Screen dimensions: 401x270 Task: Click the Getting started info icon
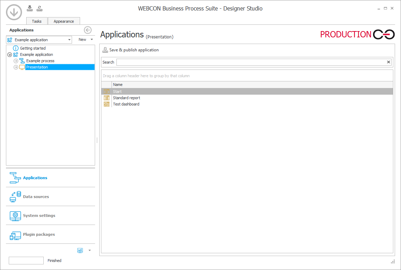click(x=16, y=48)
